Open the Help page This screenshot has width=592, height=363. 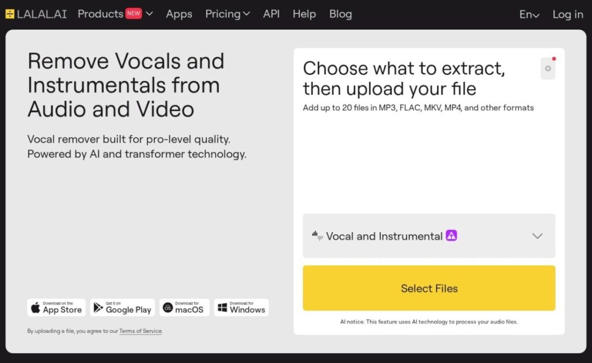coord(304,14)
